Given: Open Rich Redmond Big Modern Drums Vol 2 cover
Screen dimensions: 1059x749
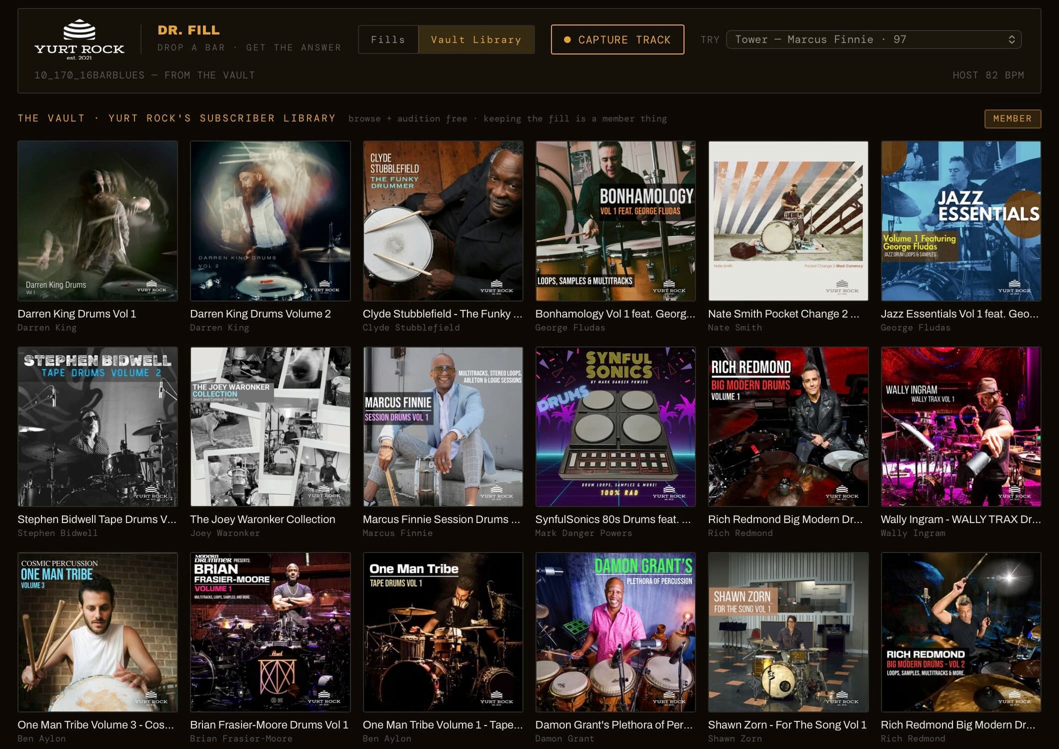Looking at the screenshot, I should pyautogui.click(x=961, y=633).
